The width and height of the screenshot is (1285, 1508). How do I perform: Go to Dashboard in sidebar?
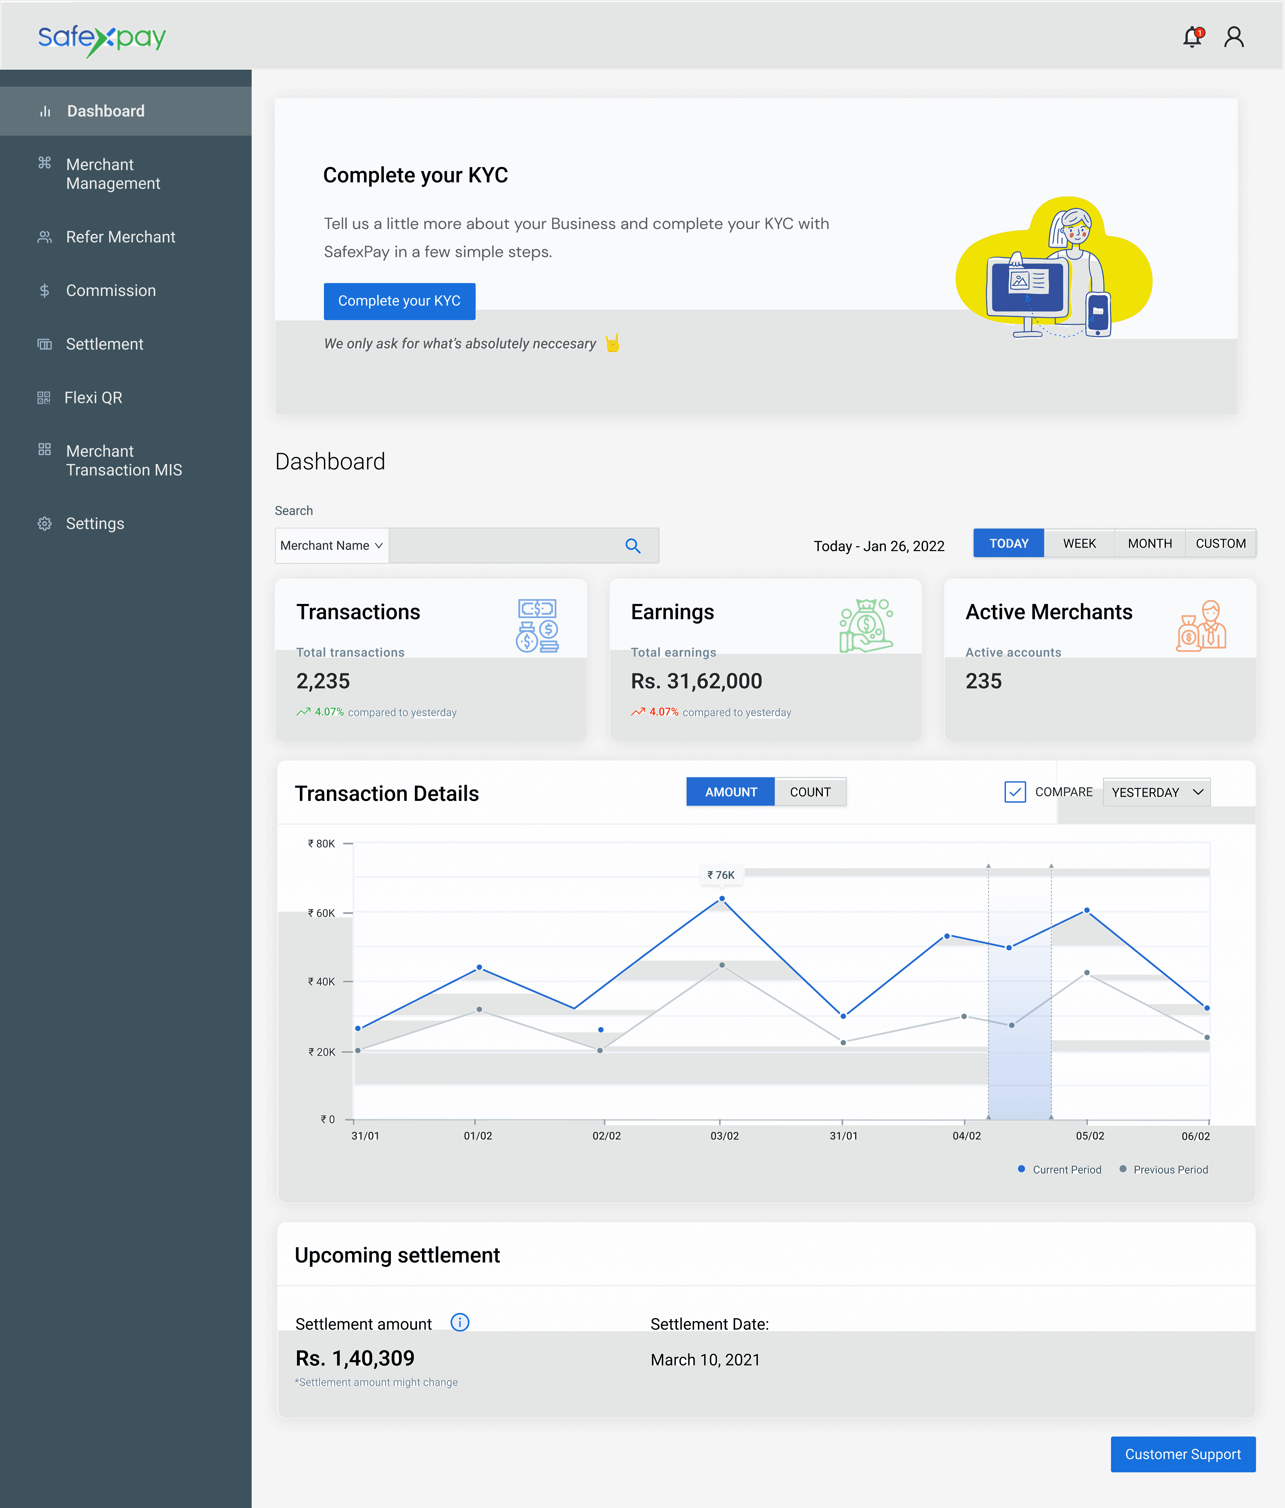click(126, 111)
